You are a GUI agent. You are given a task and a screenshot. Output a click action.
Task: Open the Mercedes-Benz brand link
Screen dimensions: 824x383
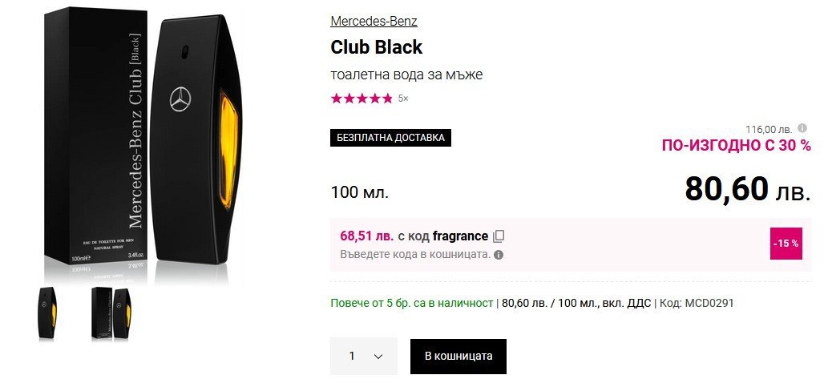[x=374, y=22]
